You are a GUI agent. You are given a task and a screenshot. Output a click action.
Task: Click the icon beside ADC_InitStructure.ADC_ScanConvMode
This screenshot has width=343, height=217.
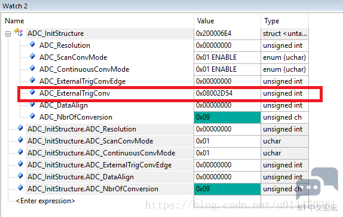click(x=20, y=140)
